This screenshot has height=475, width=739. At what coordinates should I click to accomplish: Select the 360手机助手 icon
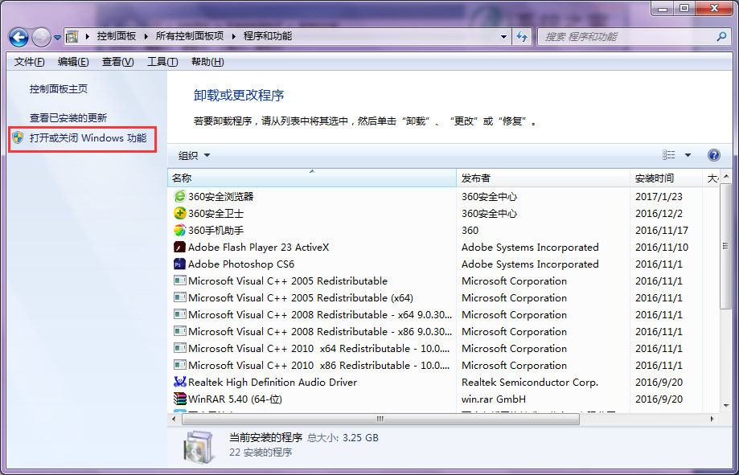pyautogui.click(x=179, y=231)
